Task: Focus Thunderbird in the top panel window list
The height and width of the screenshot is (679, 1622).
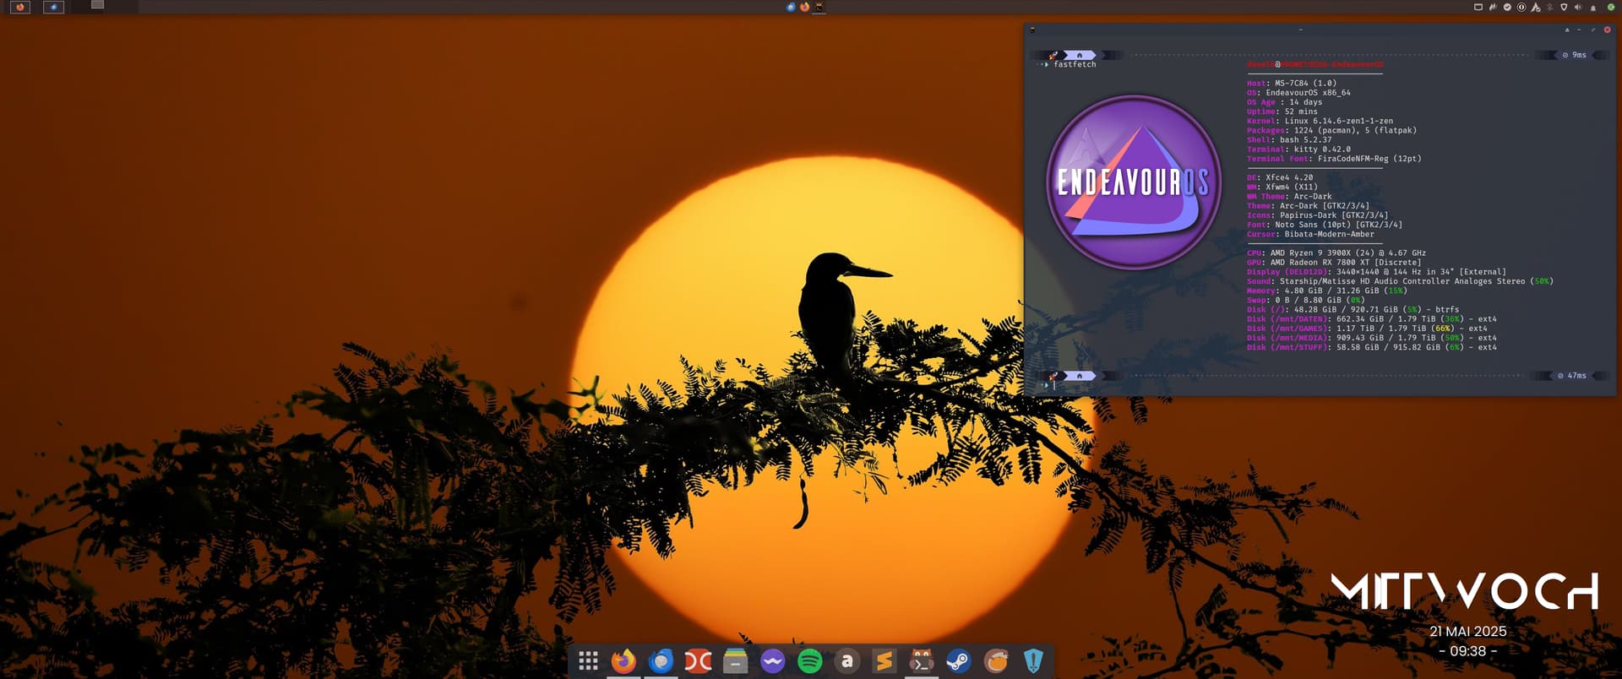Action: coord(791,7)
